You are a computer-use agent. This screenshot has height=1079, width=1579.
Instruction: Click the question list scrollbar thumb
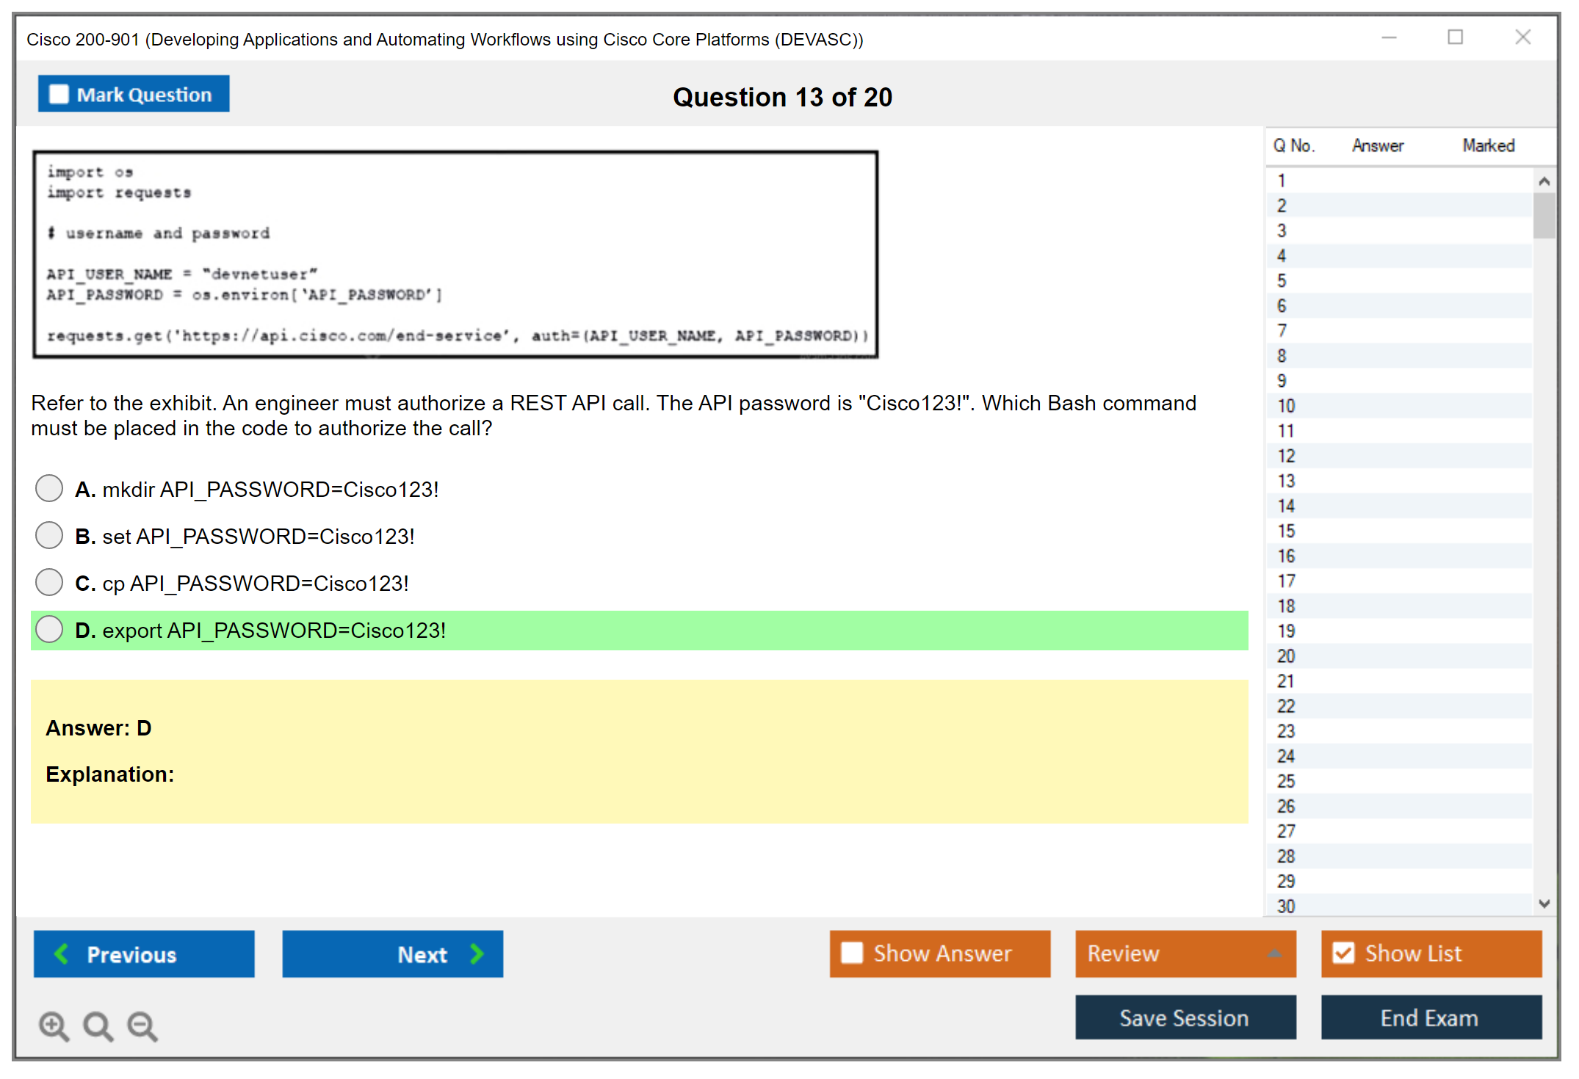tap(1544, 215)
